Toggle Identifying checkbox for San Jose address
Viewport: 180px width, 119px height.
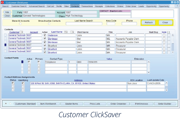click(x=23, y=83)
